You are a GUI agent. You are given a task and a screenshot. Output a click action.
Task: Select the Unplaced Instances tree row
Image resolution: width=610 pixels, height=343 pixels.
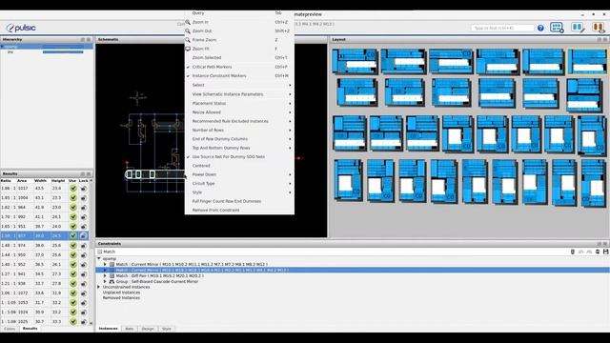(121, 293)
